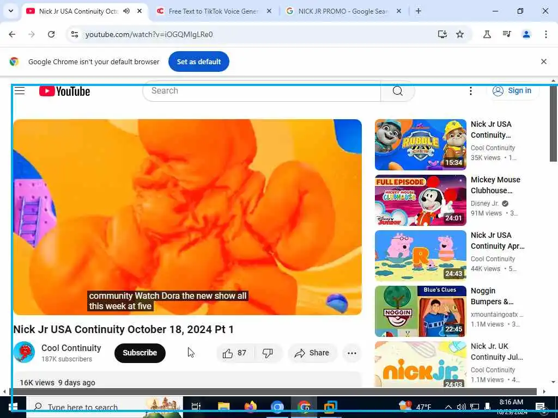Click the address bar URL
558x418 pixels.
pos(149,34)
